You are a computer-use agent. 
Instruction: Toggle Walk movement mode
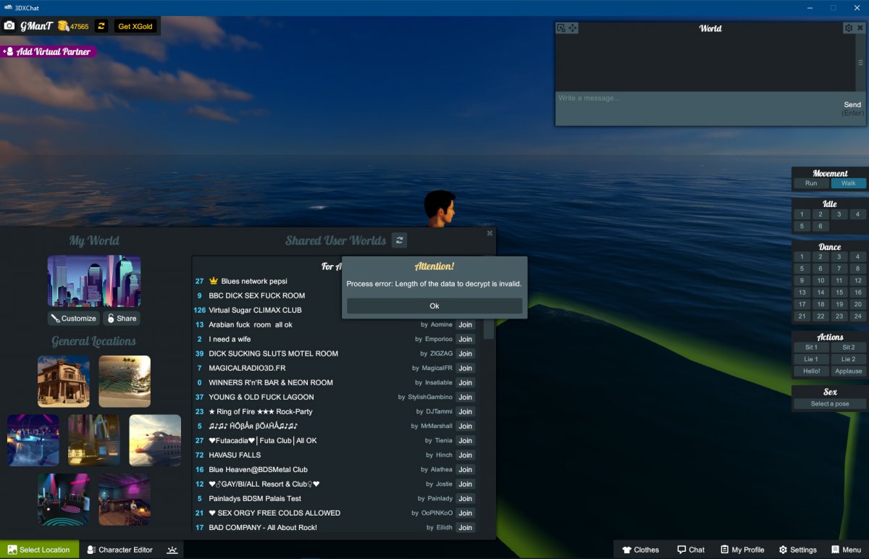click(x=848, y=183)
